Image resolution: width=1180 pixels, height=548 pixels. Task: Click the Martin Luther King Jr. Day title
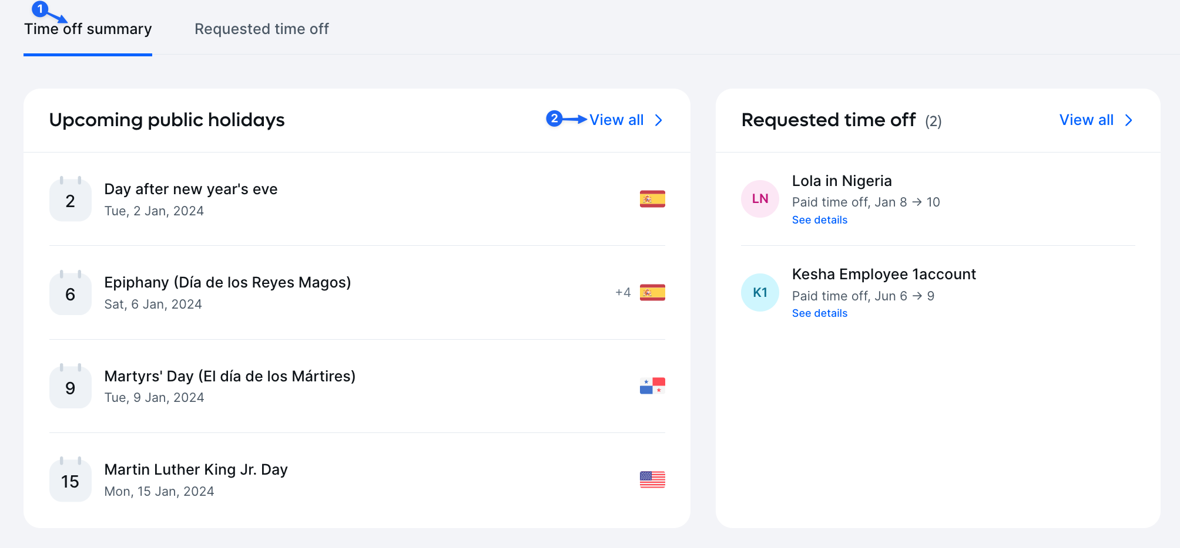pyautogui.click(x=196, y=470)
